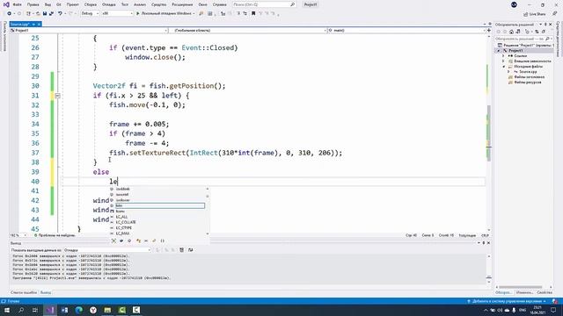Click the user account avatar
563x316 pixels.
(x=514, y=4)
